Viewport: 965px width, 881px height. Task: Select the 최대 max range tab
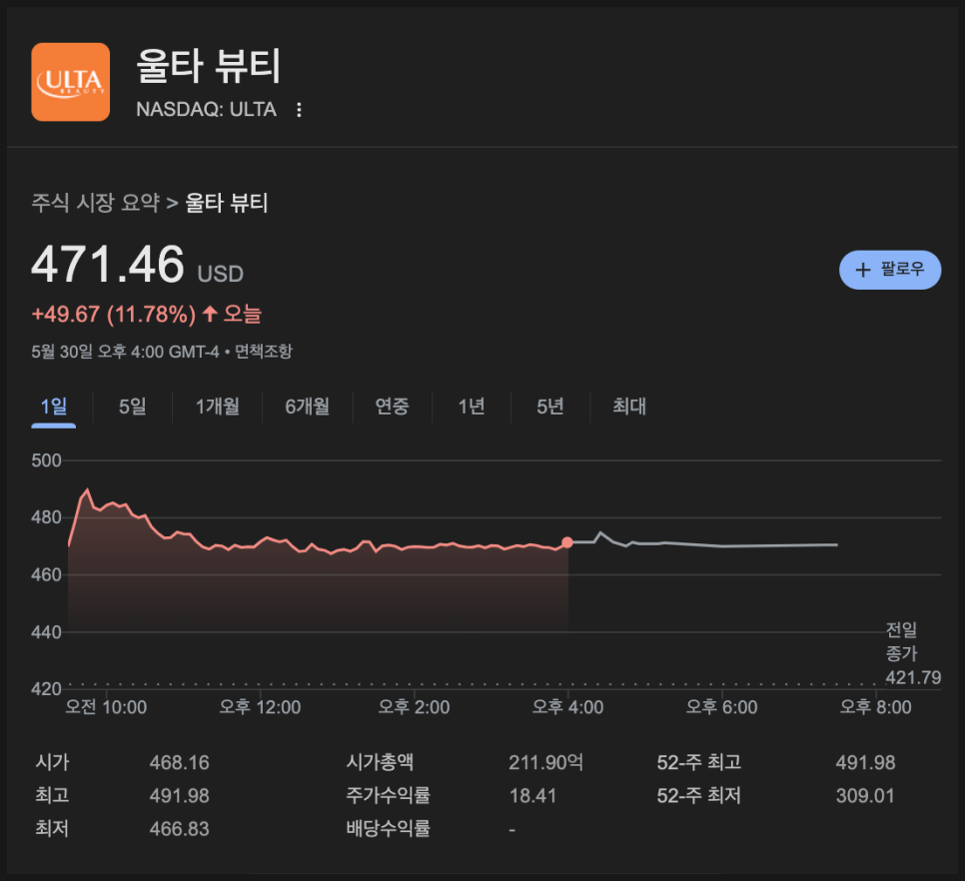[629, 407]
